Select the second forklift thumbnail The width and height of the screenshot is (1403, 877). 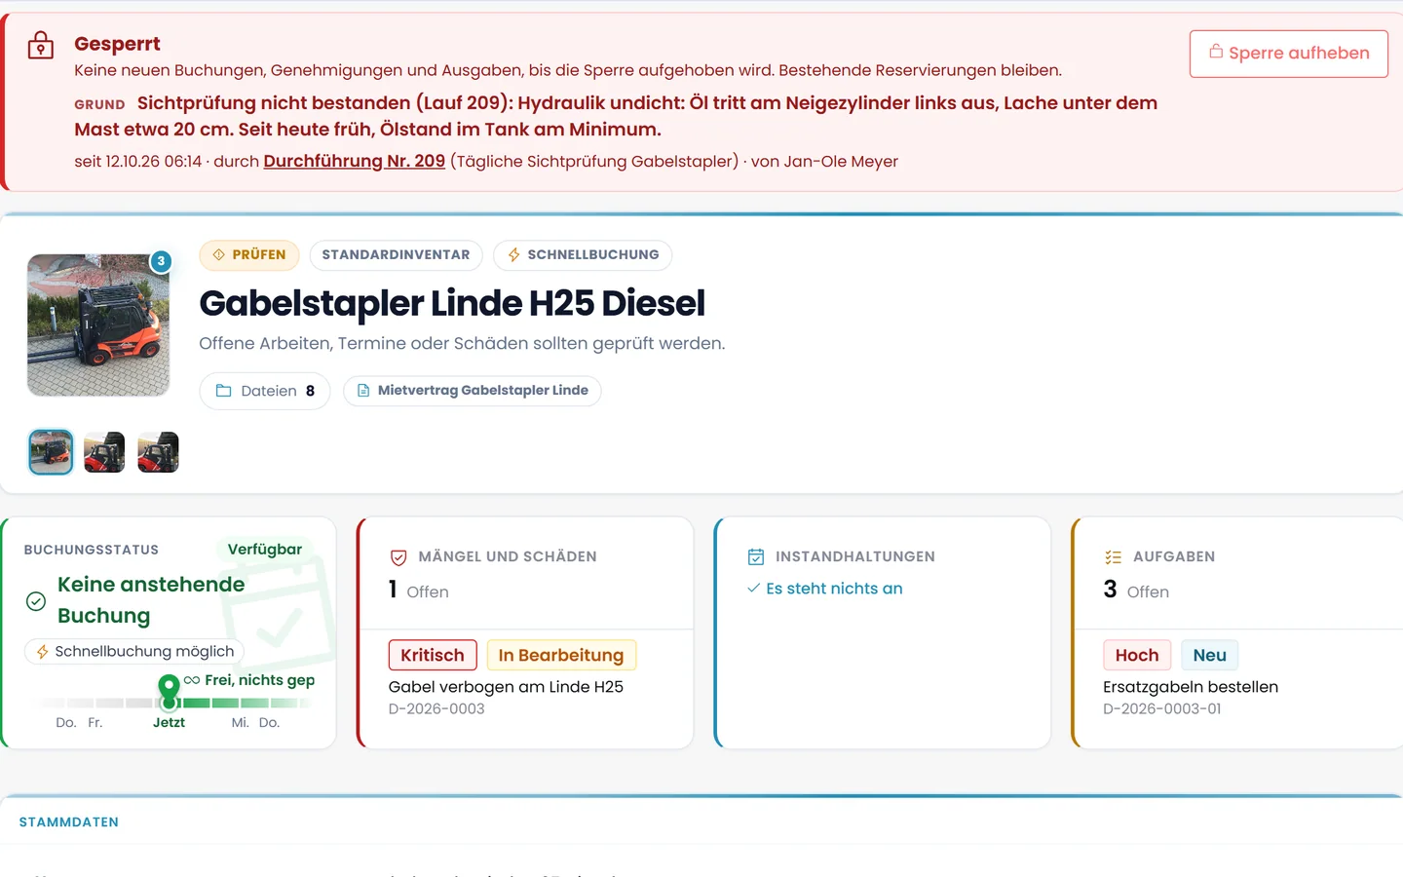pyautogui.click(x=104, y=452)
